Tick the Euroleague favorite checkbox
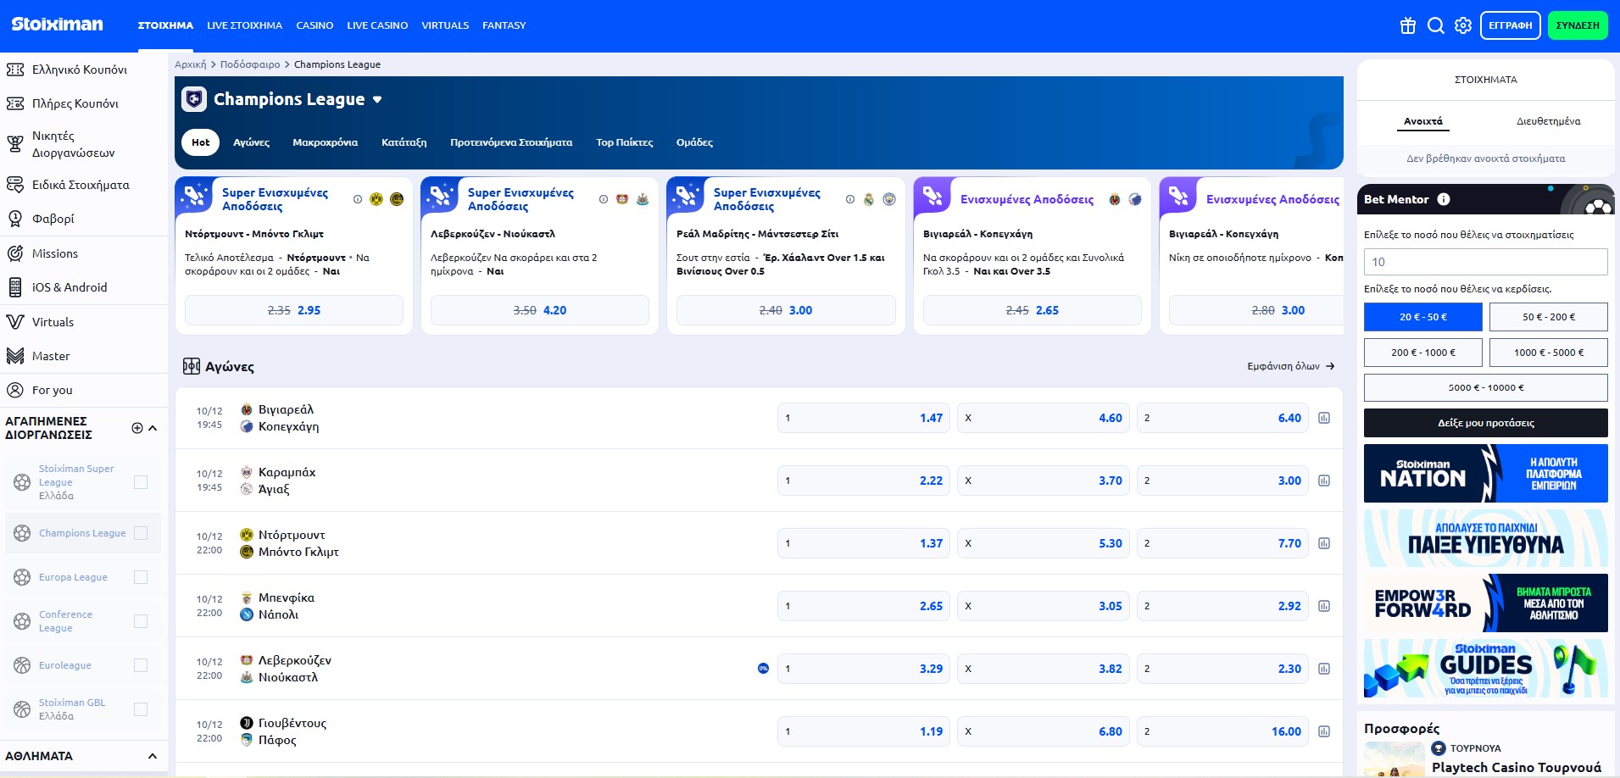This screenshot has width=1620, height=778. tap(141, 665)
